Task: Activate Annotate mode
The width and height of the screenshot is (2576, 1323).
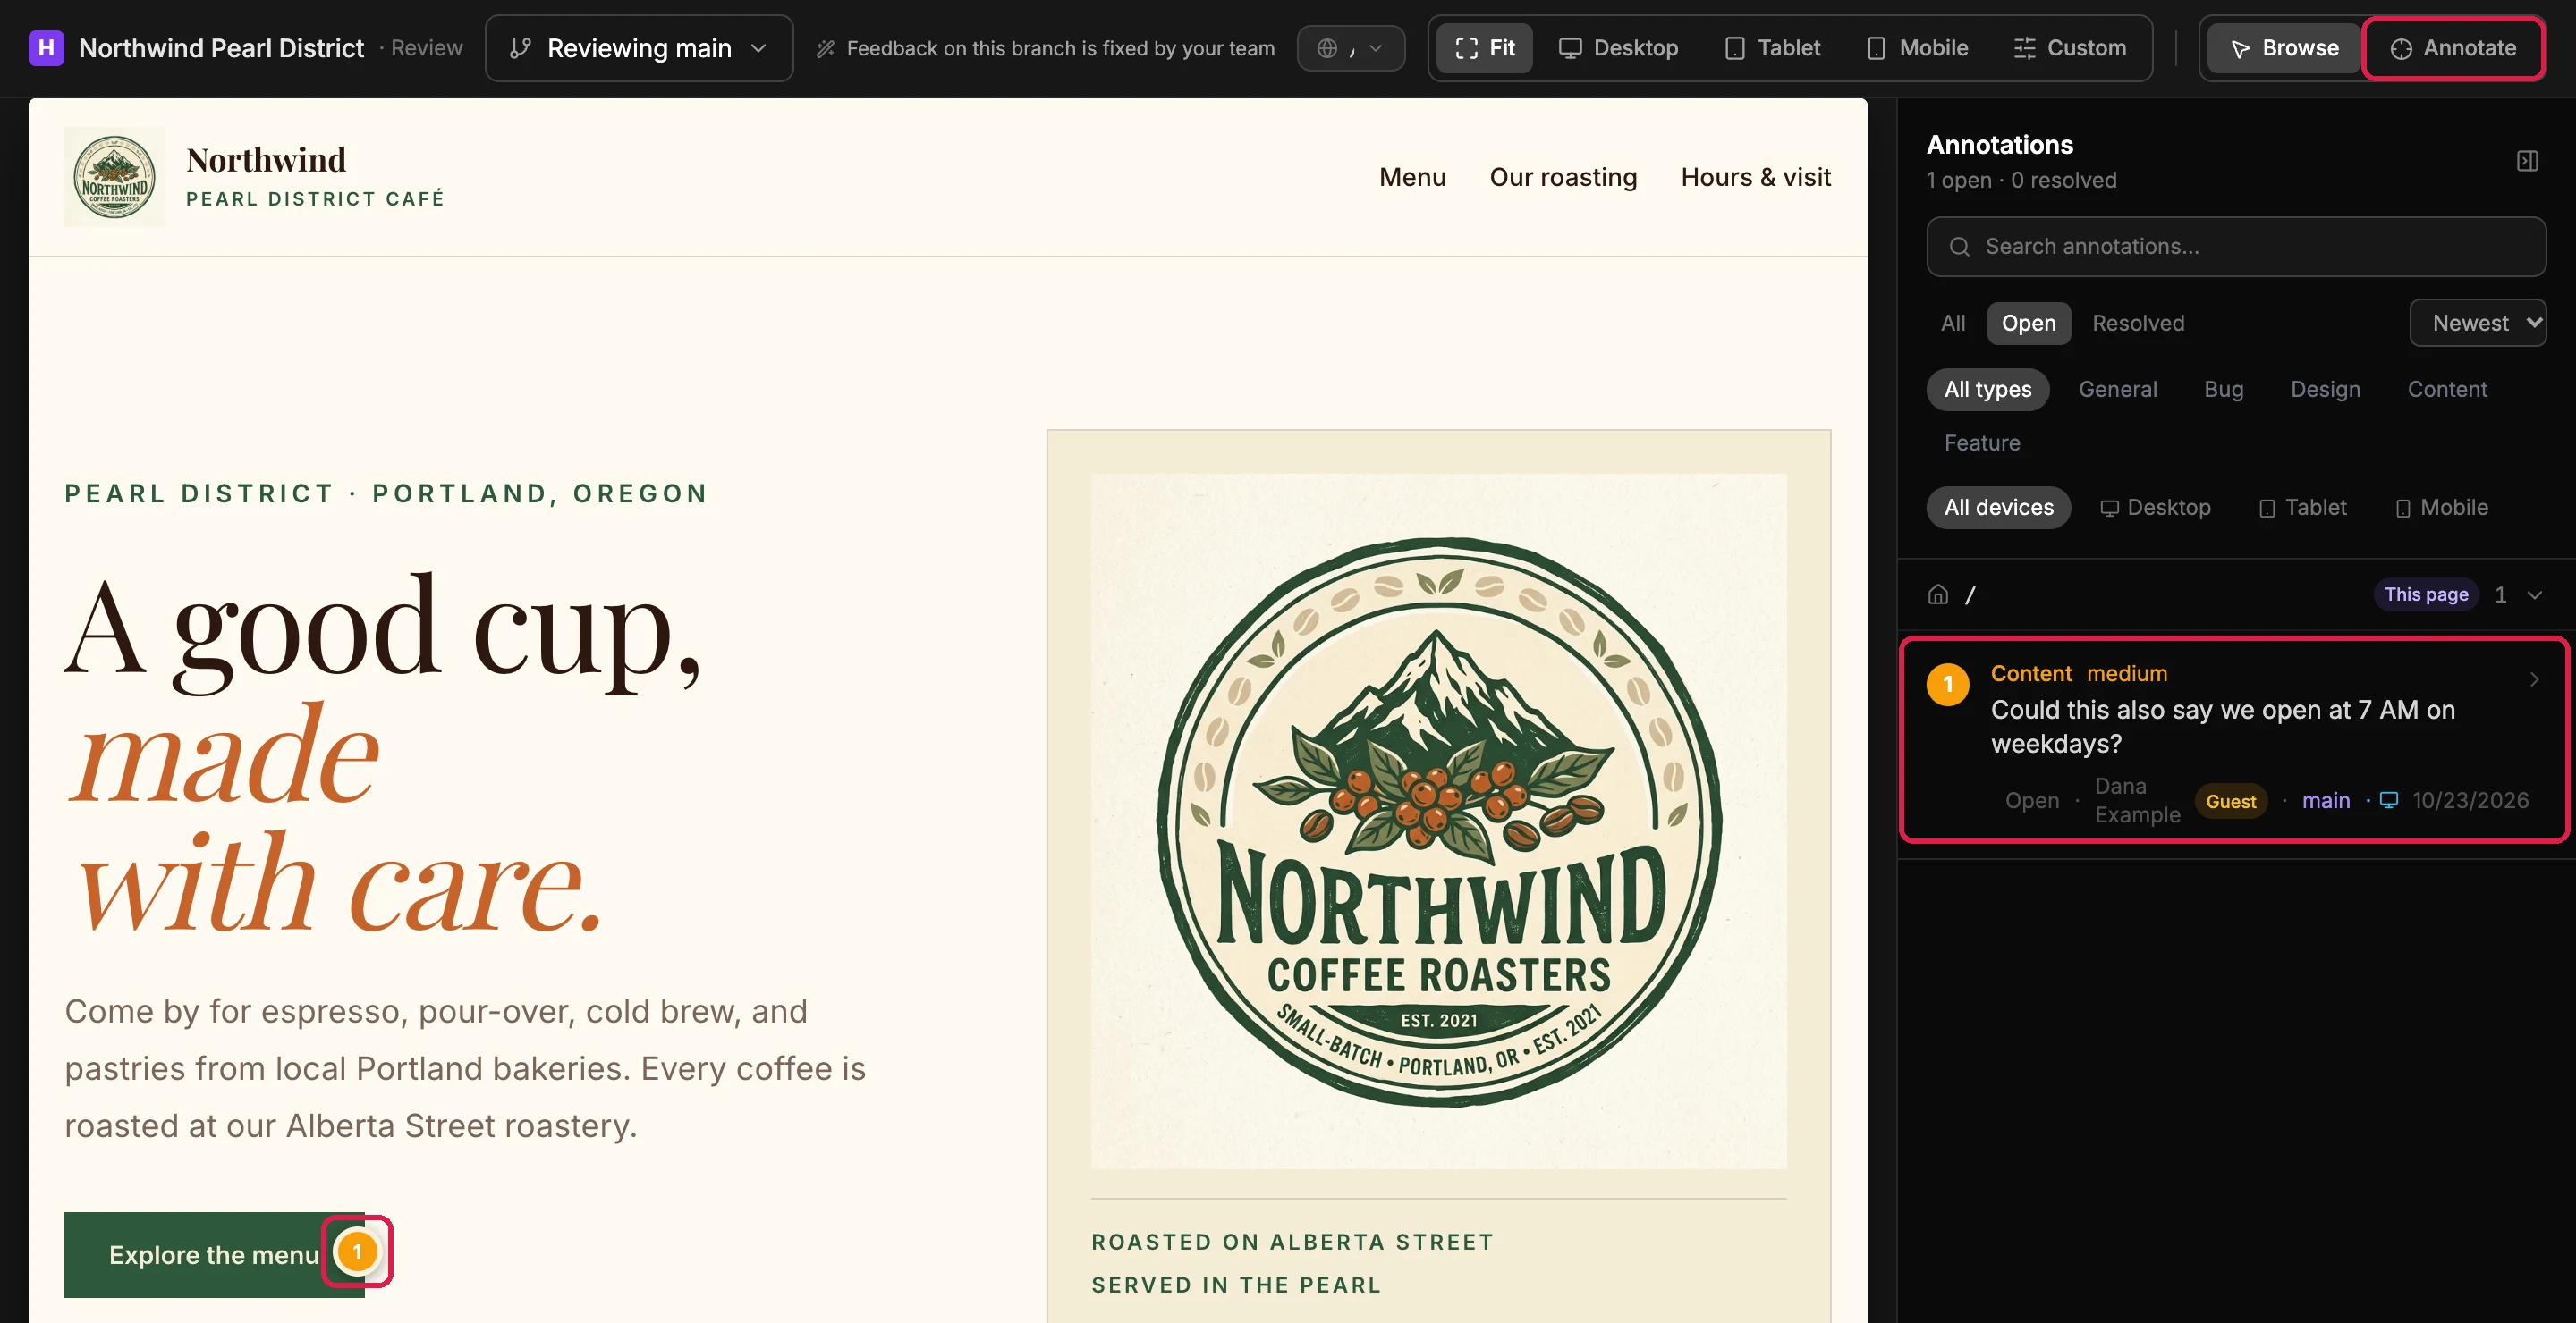Action: click(2453, 48)
